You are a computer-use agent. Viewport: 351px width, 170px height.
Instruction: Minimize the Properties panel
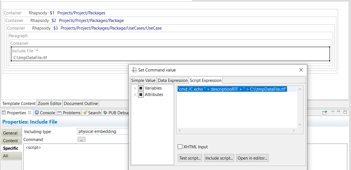339,112
